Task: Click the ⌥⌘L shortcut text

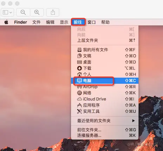Action: click(x=130, y=68)
